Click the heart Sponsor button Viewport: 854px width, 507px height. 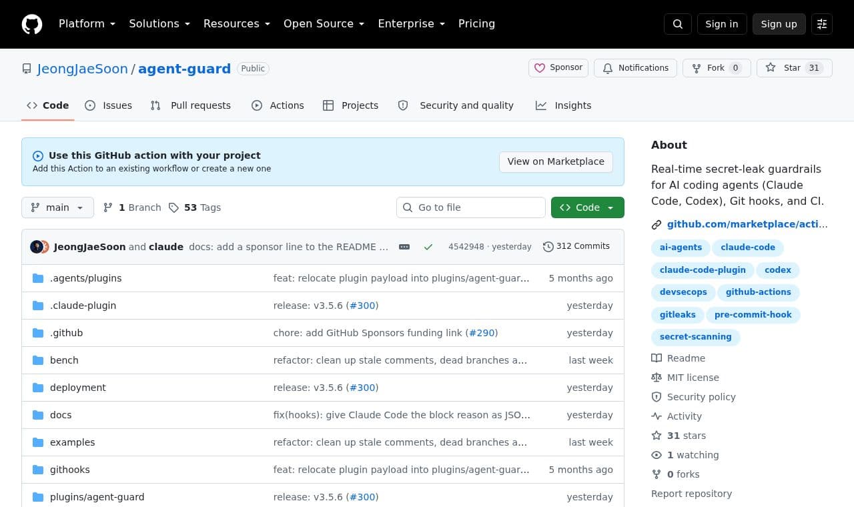click(558, 68)
